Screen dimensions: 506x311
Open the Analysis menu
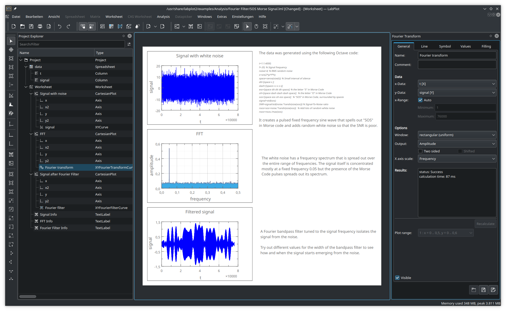click(163, 17)
